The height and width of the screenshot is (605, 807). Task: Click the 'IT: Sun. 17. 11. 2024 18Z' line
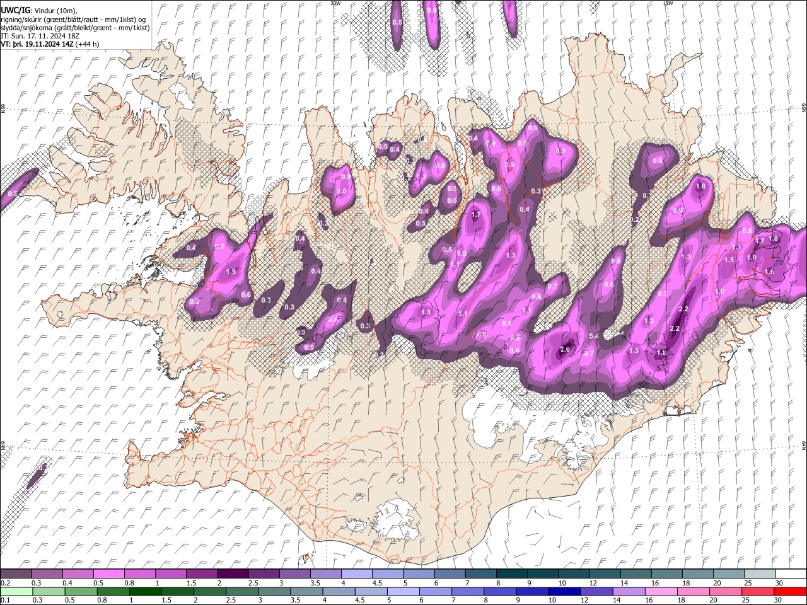click(40, 37)
